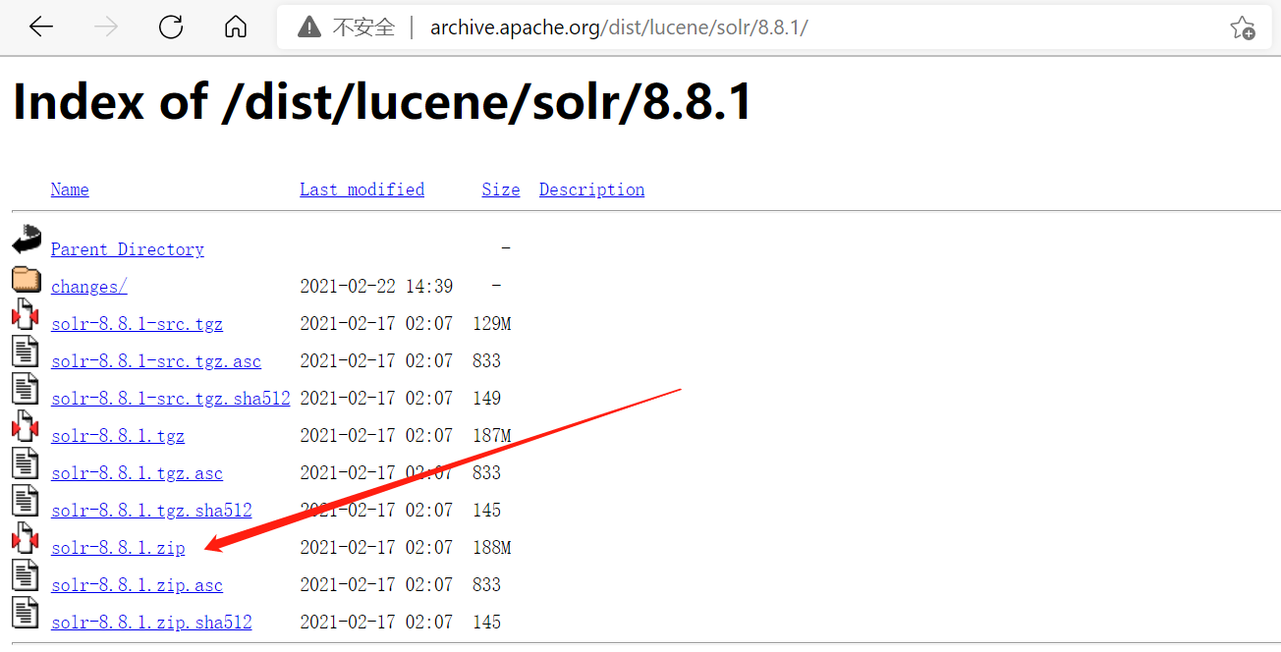The width and height of the screenshot is (1281, 652).
Task: Click the 145 size of solr-8.8.1.zip.sha512
Action: coord(487,623)
